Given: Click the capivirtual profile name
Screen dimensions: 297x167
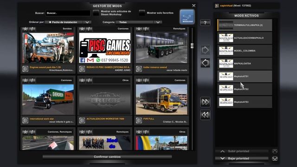Looking at the screenshot, I should 226,6.
